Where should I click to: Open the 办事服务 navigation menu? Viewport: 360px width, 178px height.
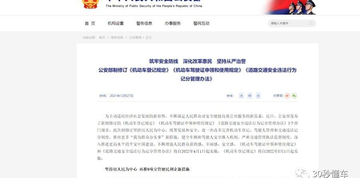pyautogui.click(x=173, y=24)
